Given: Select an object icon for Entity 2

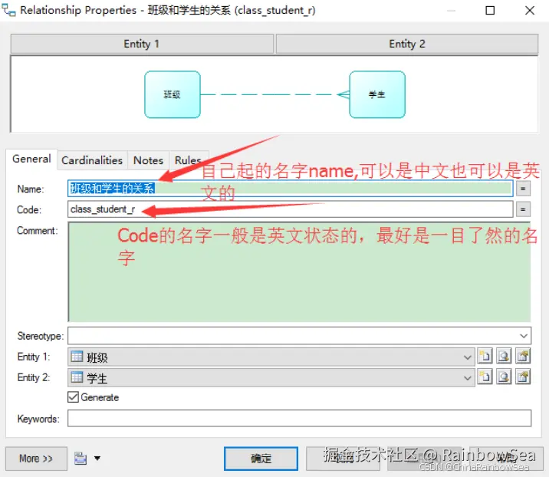Looking at the screenshot, I should [x=504, y=377].
